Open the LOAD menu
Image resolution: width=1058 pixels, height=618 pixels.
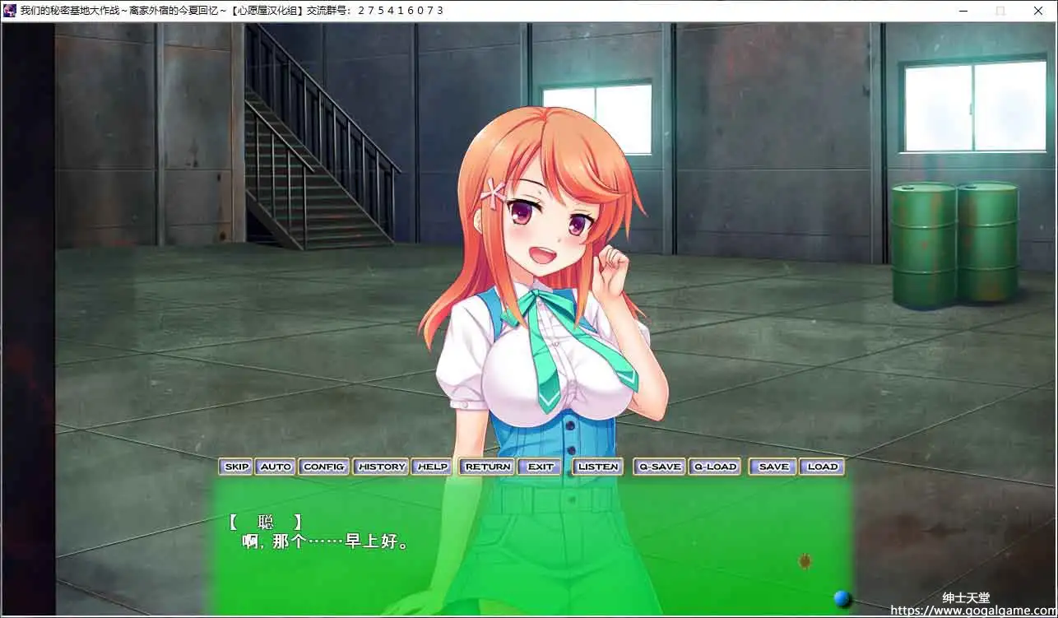tap(822, 467)
